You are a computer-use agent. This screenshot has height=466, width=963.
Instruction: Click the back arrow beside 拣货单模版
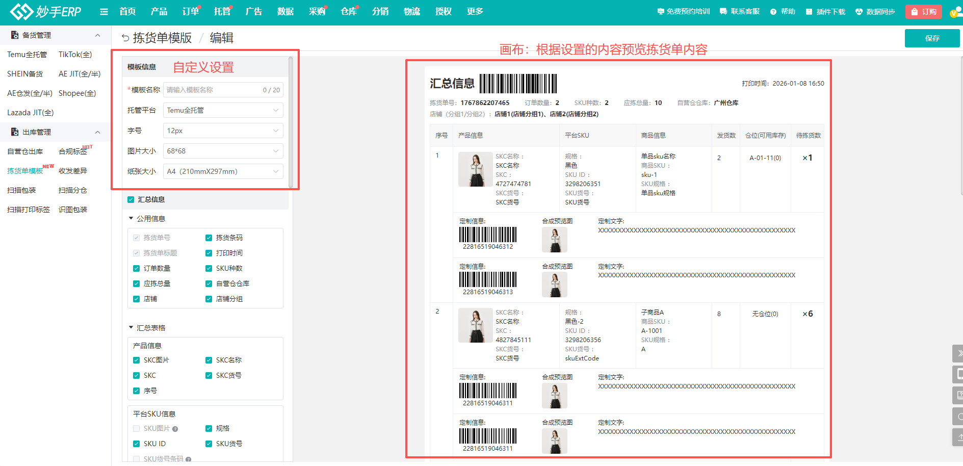125,38
